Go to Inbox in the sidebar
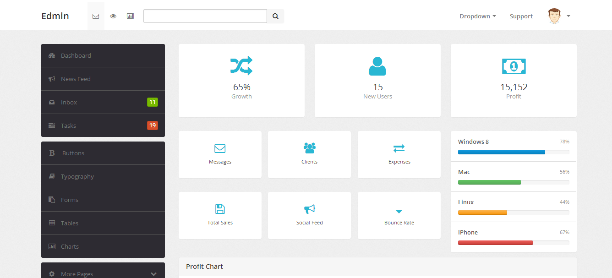Viewport: 612px width, 278px height. tap(103, 102)
